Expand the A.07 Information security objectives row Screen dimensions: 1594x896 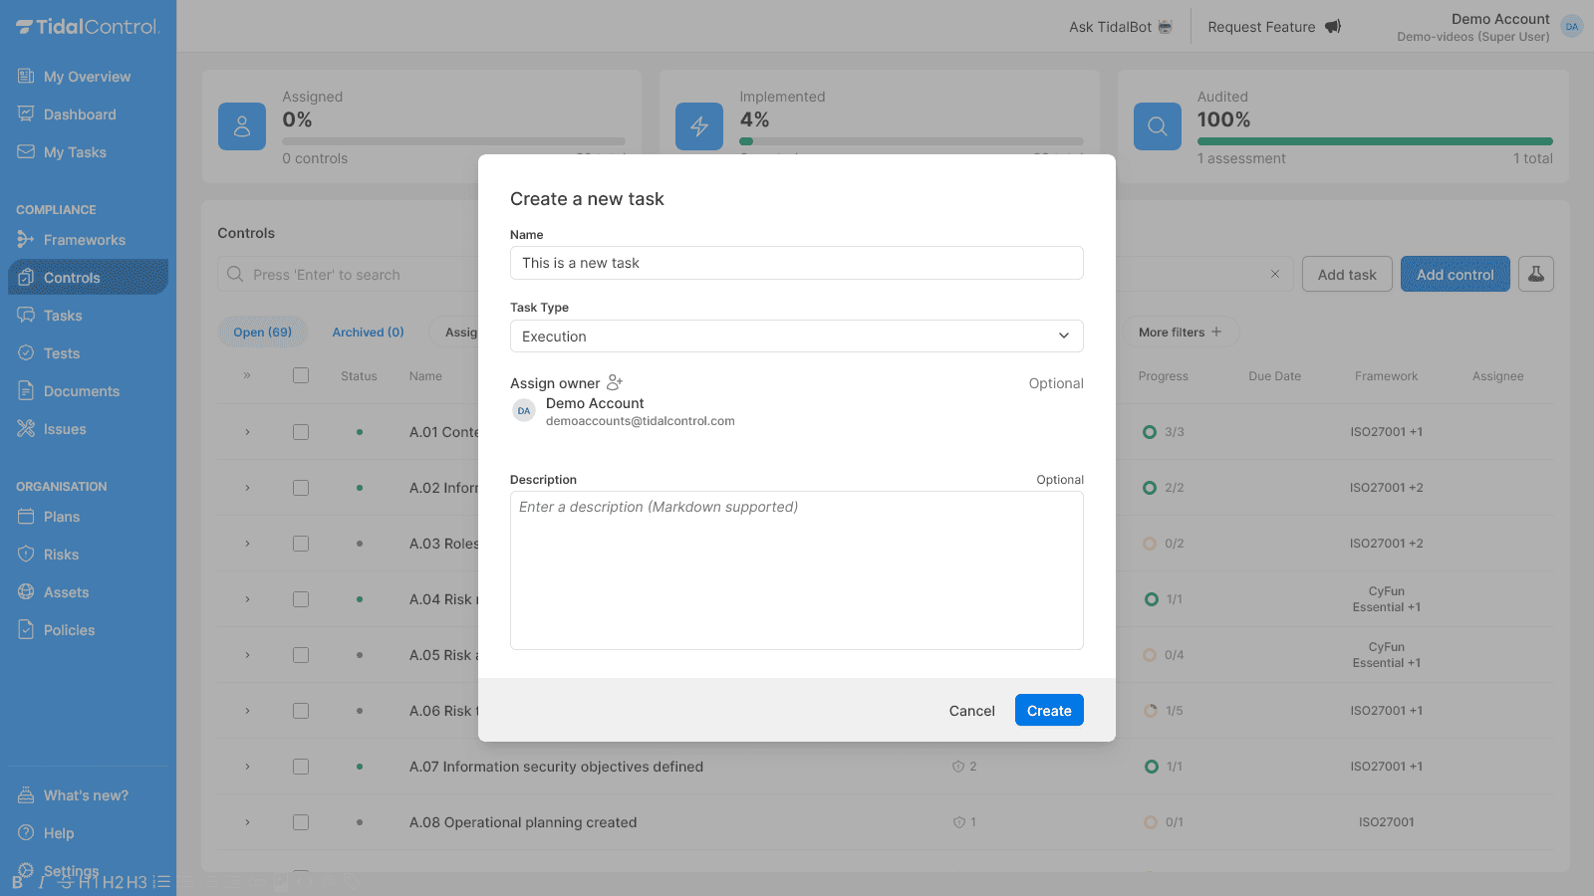(247, 767)
